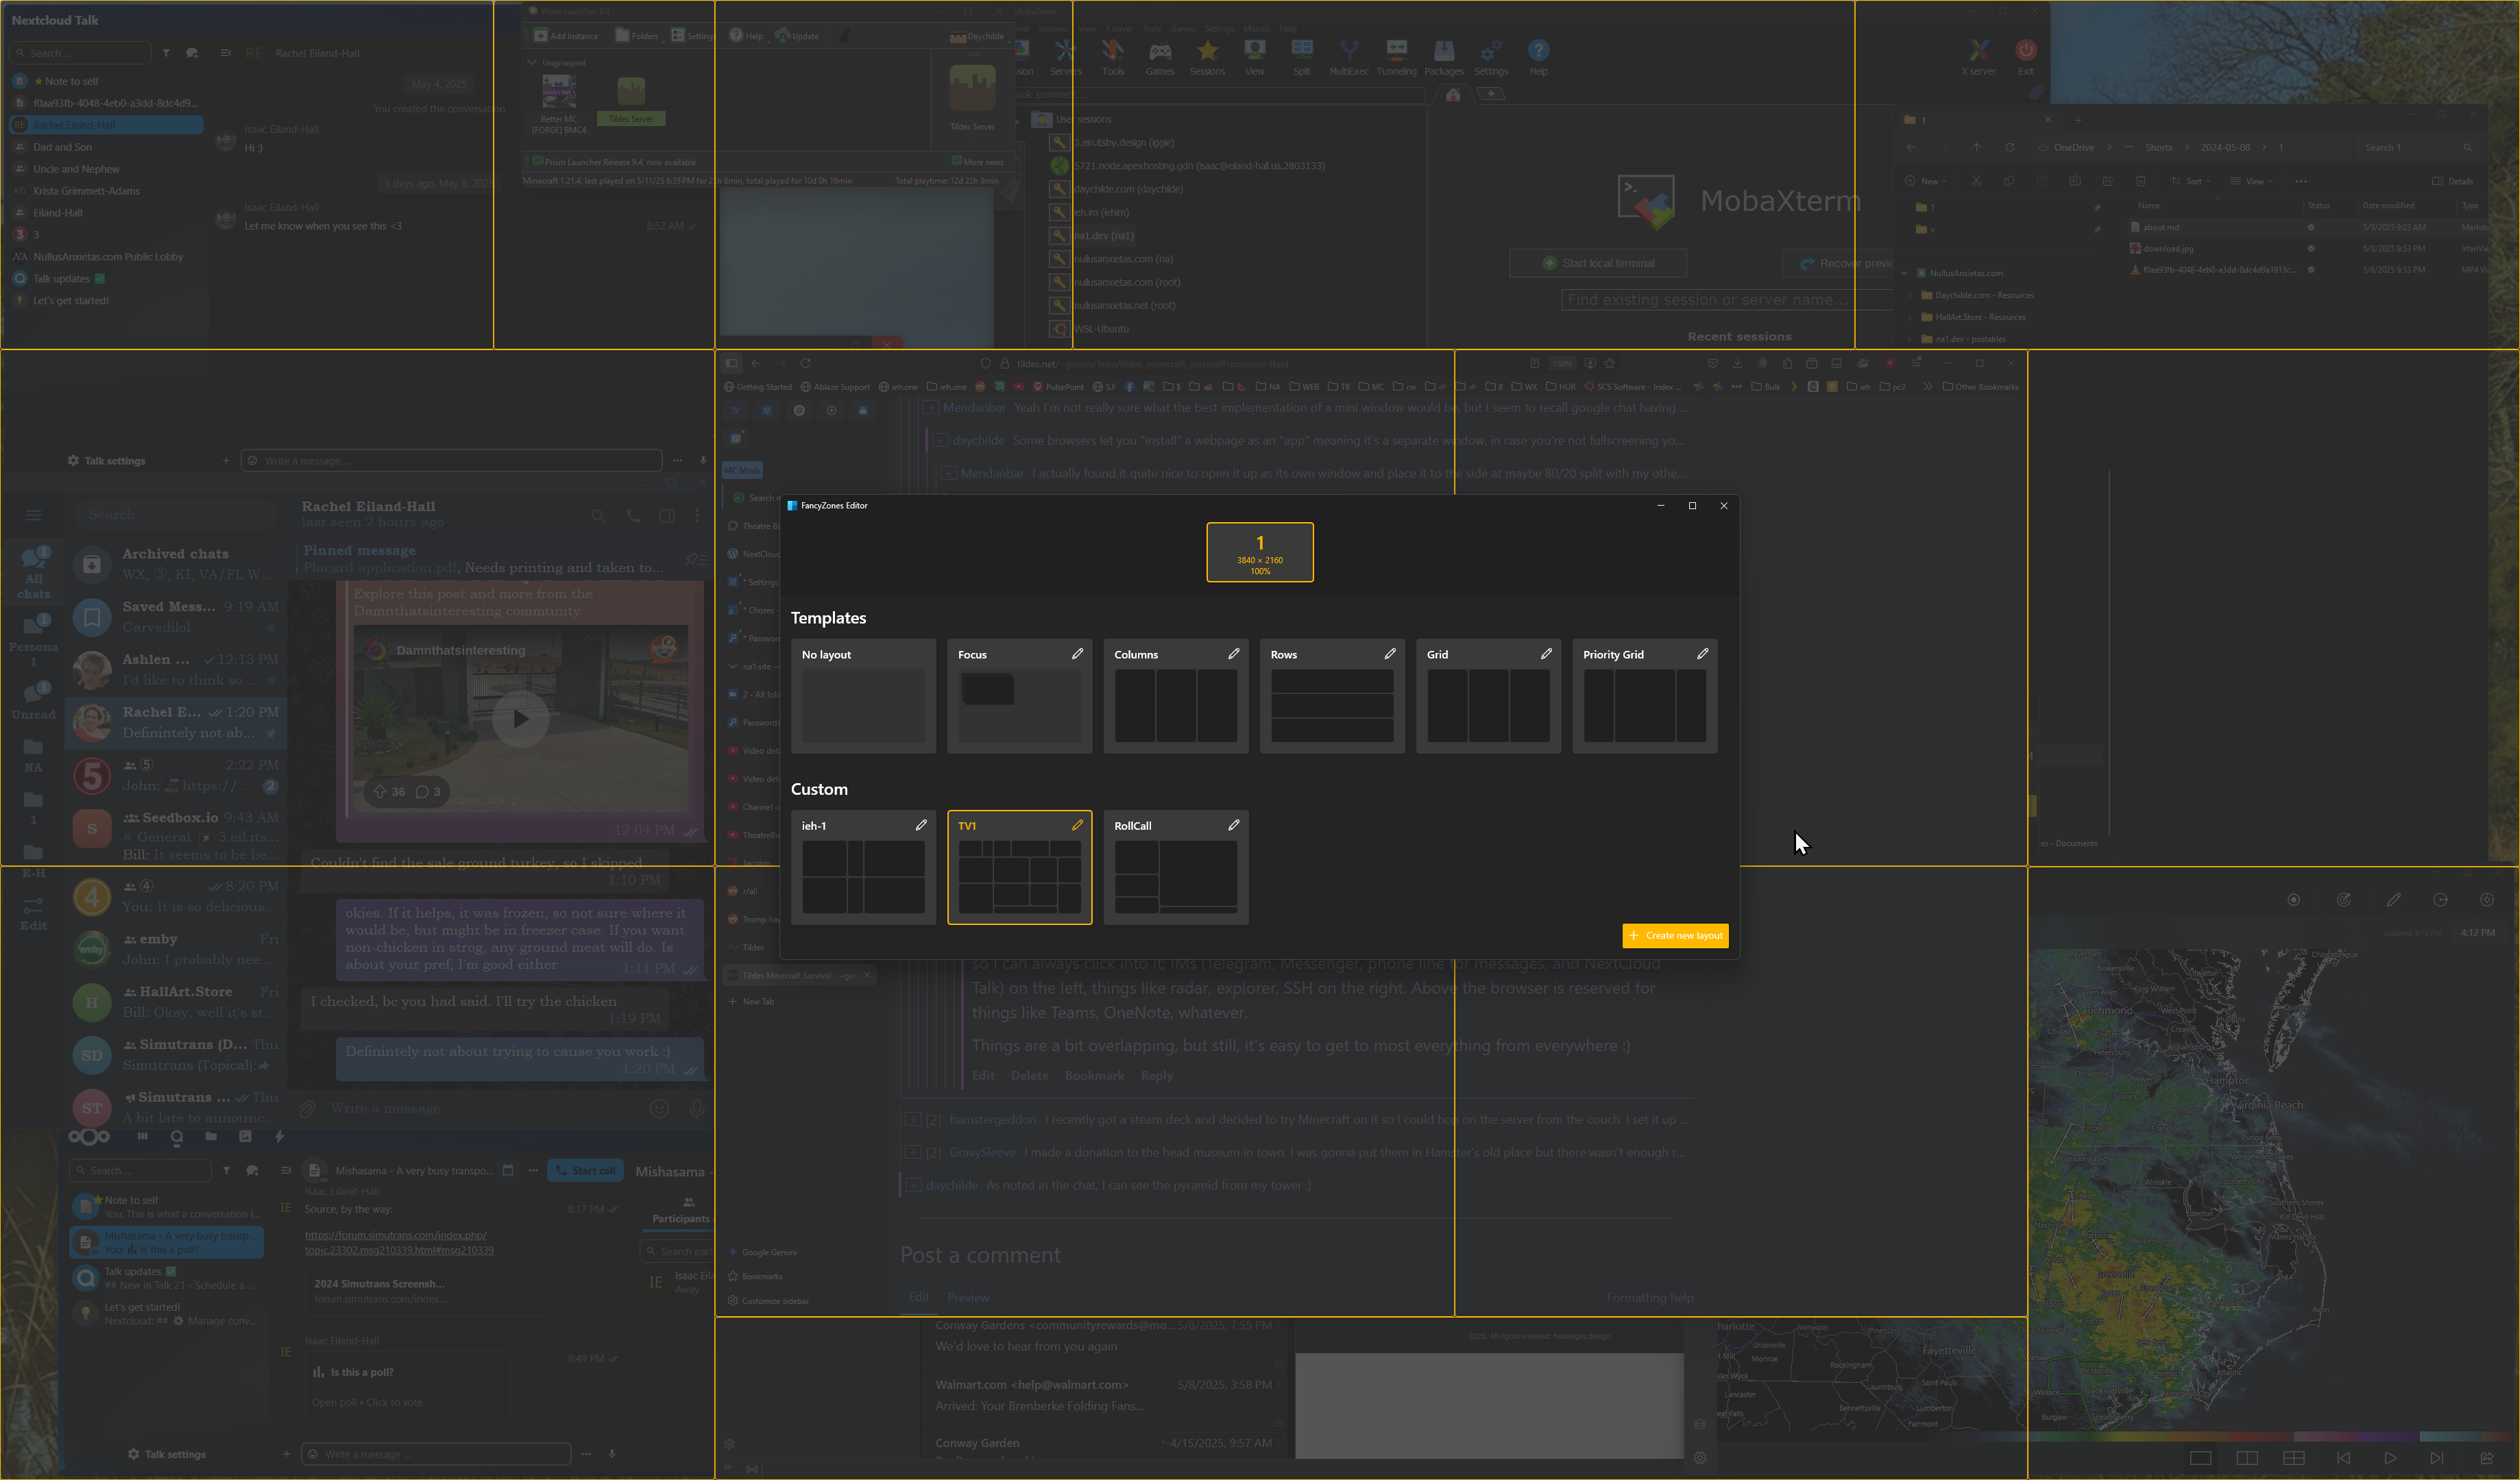Viewport: 2520px width, 1480px height.
Task: Open the X server menu in MobaXterm
Action: pyautogui.click(x=1119, y=28)
